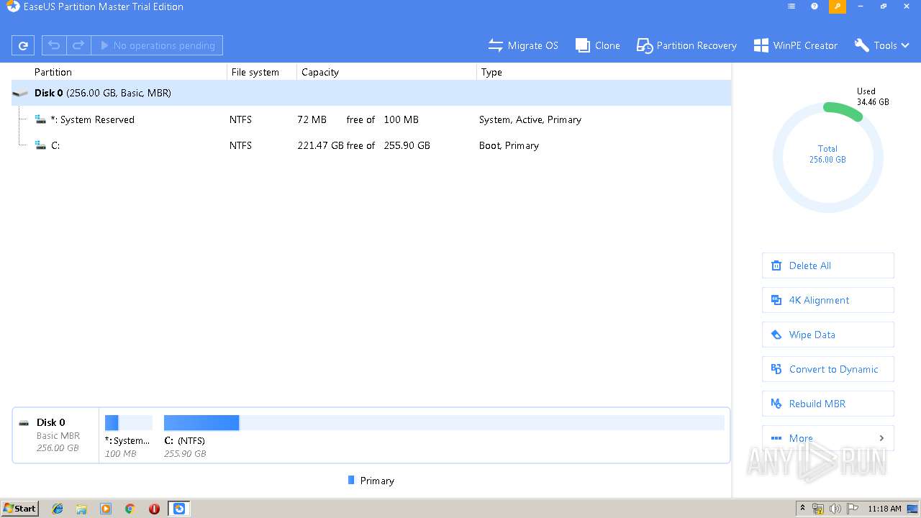Click the Rebuild MBR button

827,404
